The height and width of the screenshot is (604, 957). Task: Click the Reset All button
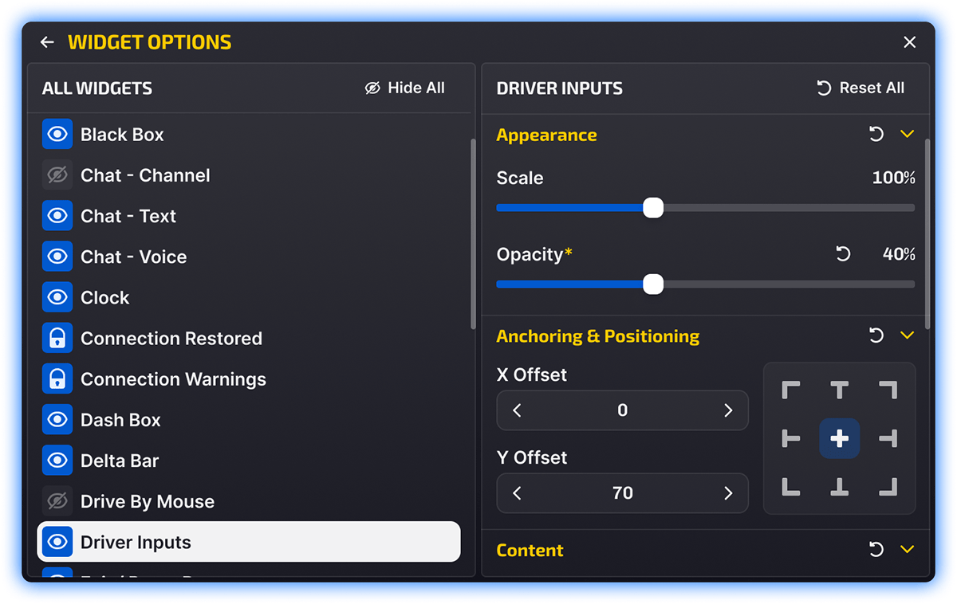coord(861,88)
